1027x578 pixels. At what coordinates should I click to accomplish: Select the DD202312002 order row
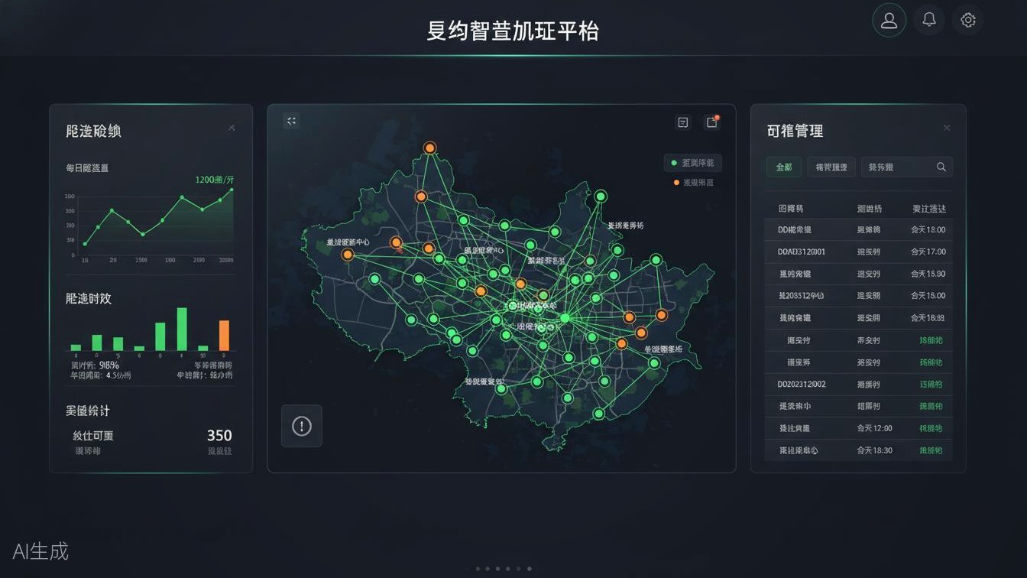click(859, 385)
